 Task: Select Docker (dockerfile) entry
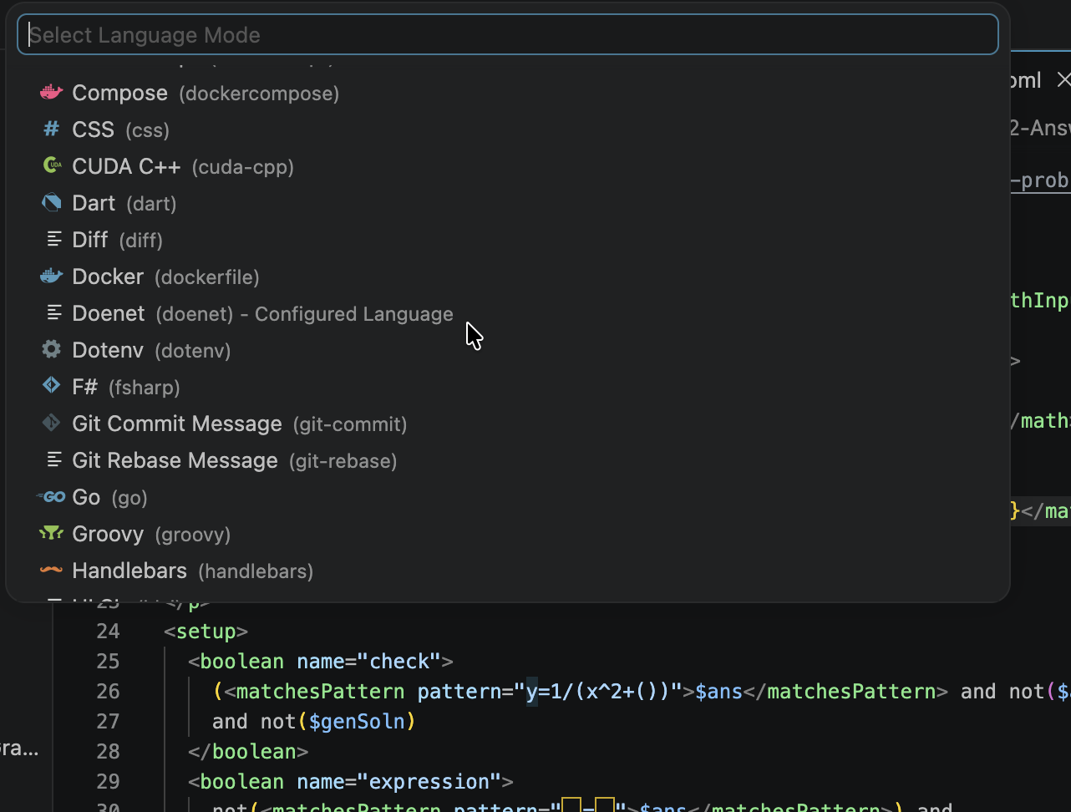tap(507, 277)
